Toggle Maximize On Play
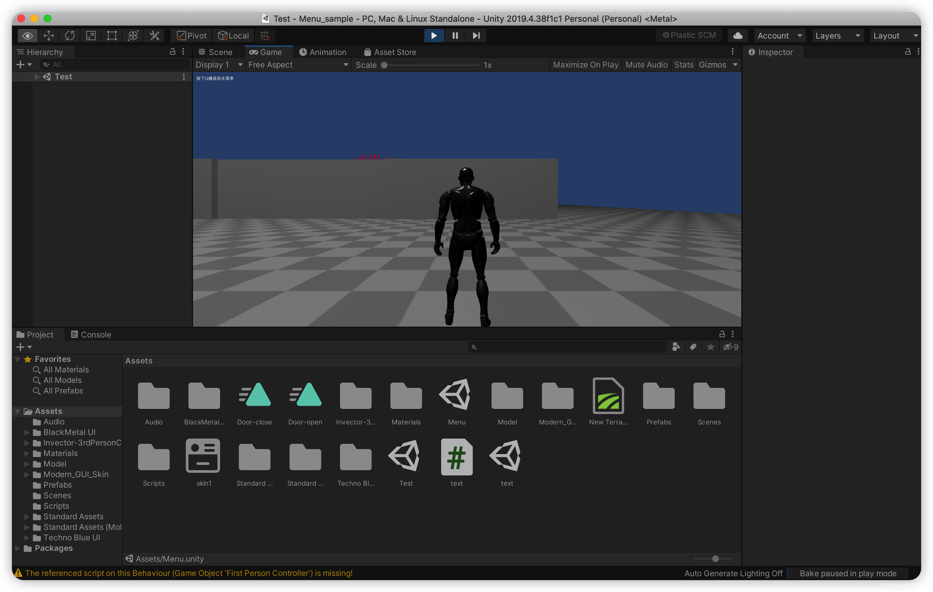This screenshot has width=933, height=592. [585, 65]
